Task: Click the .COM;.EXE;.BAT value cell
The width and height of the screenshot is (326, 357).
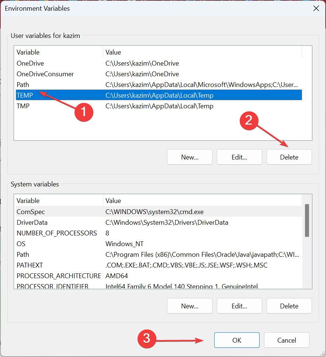Action: click(186, 265)
